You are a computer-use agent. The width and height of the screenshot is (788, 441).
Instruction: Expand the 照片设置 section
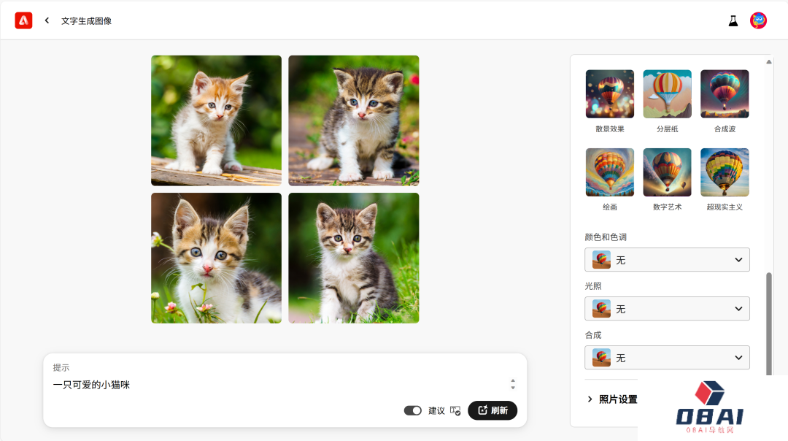click(612, 399)
